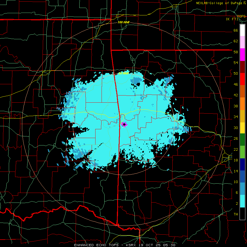The height and width of the screenshot is (247, 247).
Task: Click the "10" legend value
Action: tap(236, 182)
